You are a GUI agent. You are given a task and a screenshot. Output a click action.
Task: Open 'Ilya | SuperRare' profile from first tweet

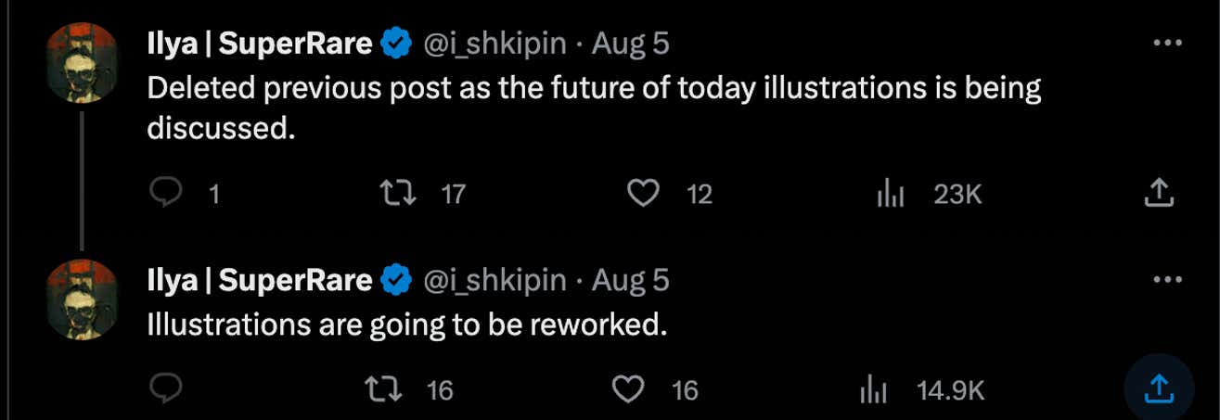[x=261, y=43]
